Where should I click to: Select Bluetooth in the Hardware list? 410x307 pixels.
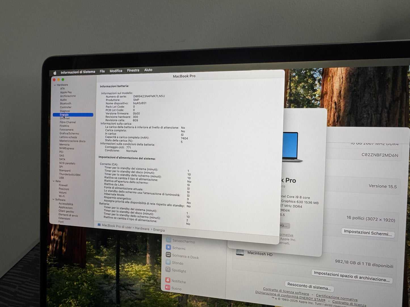point(66,103)
